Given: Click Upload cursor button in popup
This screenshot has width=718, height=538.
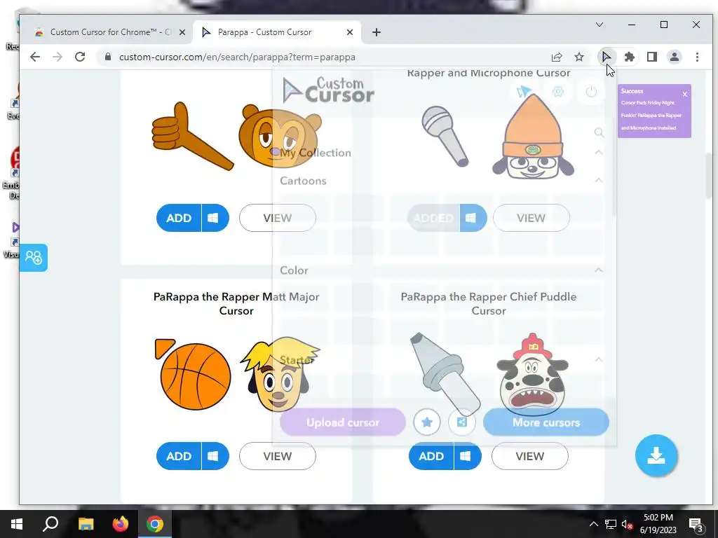Looking at the screenshot, I should click(342, 422).
